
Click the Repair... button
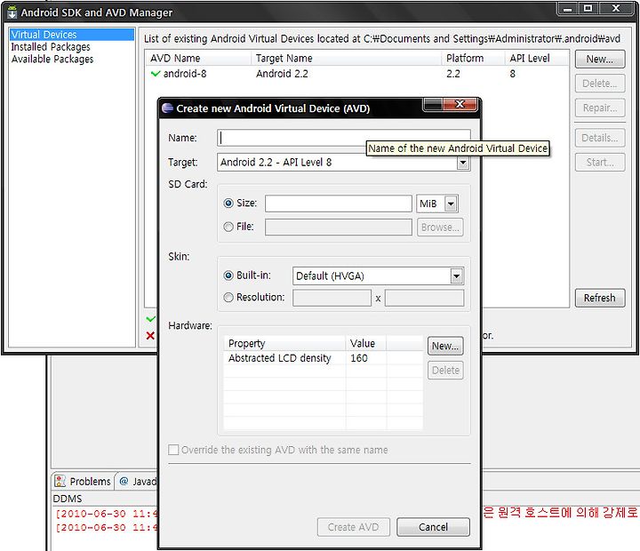click(x=600, y=108)
